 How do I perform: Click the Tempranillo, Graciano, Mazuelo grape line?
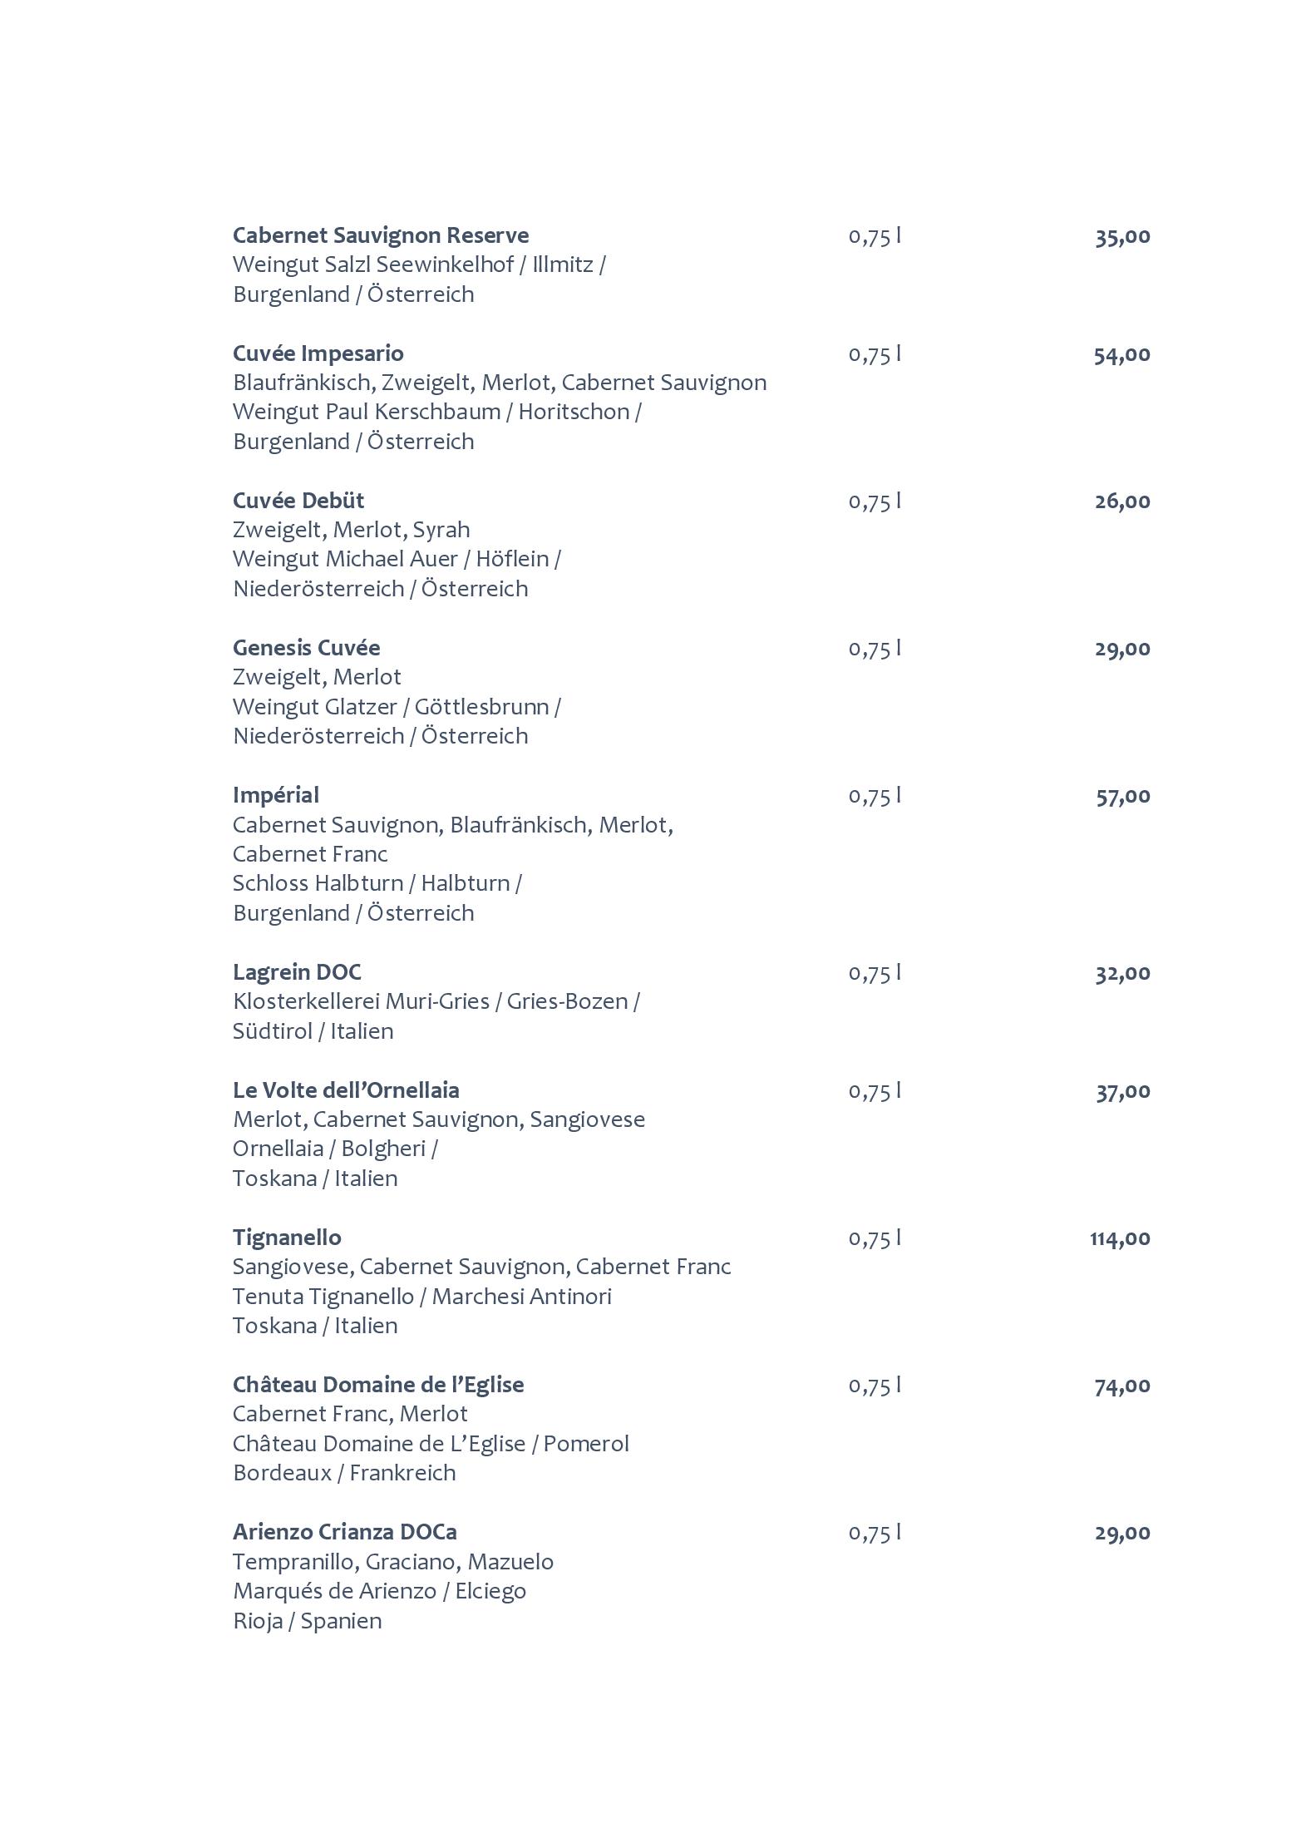point(393,1562)
